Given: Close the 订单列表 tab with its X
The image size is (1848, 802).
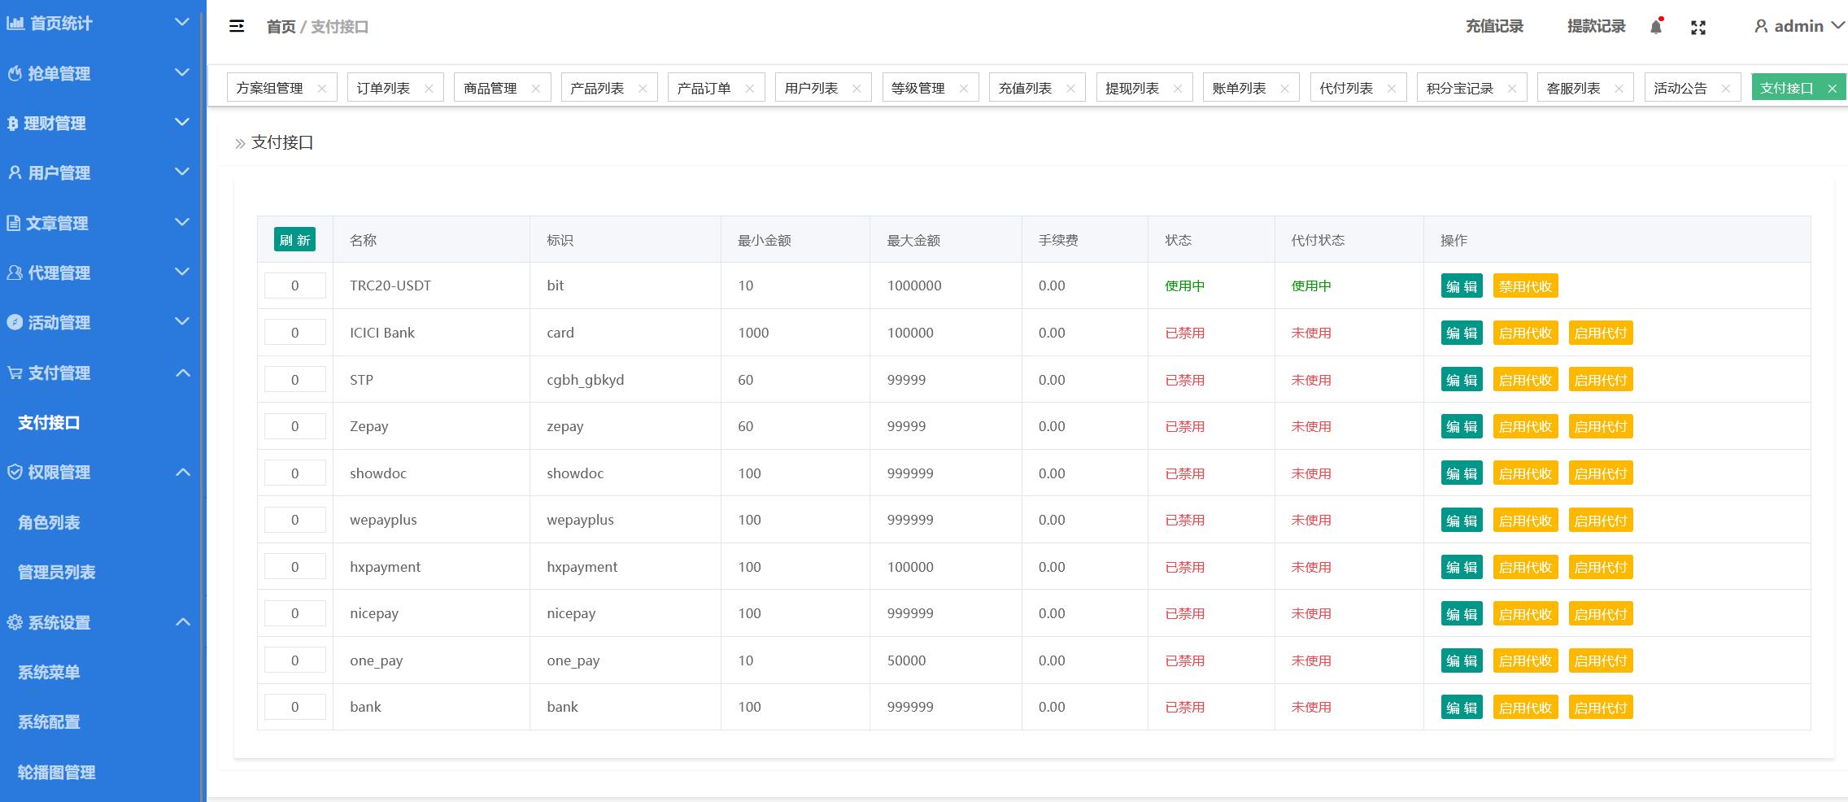Looking at the screenshot, I should pyautogui.click(x=429, y=89).
